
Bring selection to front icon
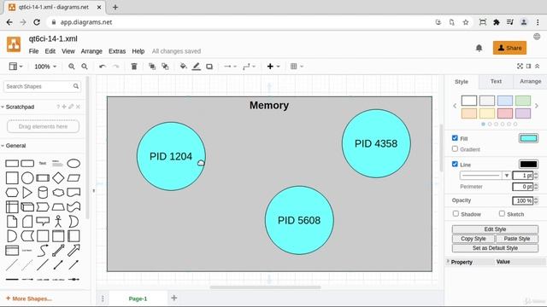click(152, 67)
